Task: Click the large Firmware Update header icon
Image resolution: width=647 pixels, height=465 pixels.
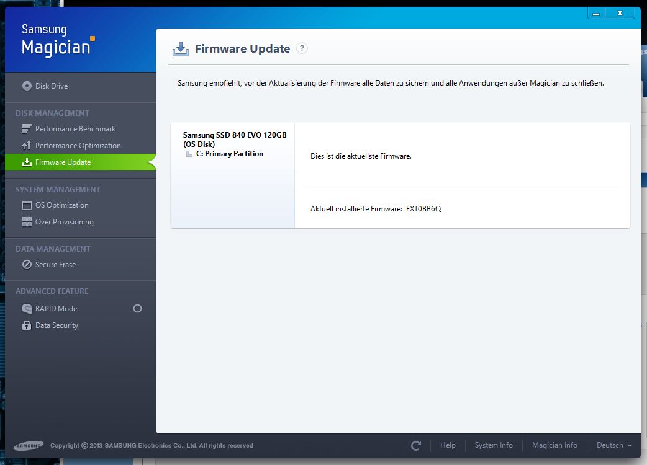Action: (x=181, y=48)
